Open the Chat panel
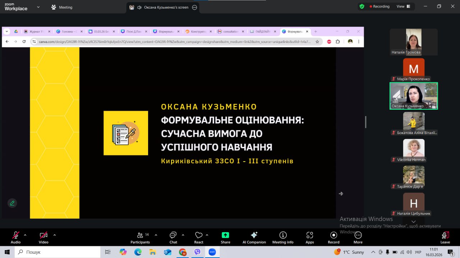Screen dimensions: 460x258 173,238
